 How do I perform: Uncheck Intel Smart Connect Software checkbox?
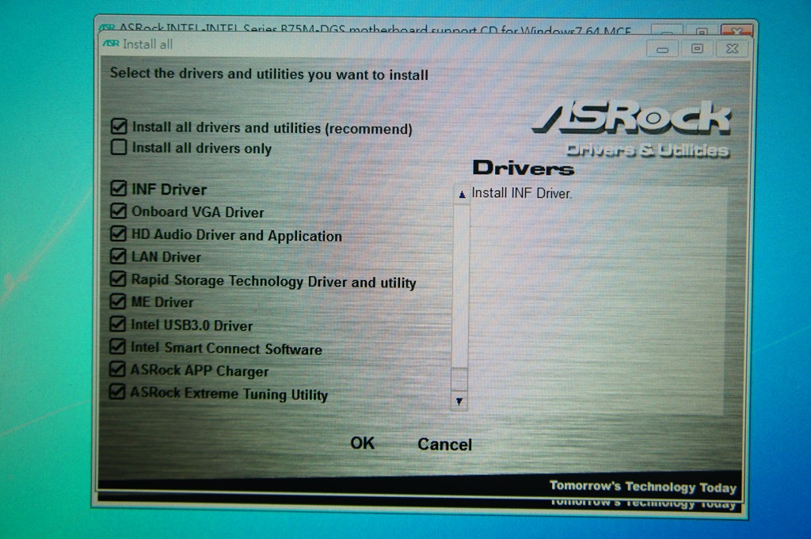coord(117,346)
